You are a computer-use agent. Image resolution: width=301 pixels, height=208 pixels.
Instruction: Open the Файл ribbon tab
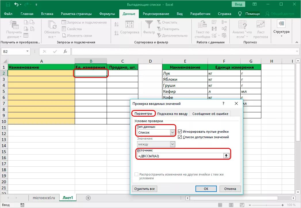click(8, 14)
